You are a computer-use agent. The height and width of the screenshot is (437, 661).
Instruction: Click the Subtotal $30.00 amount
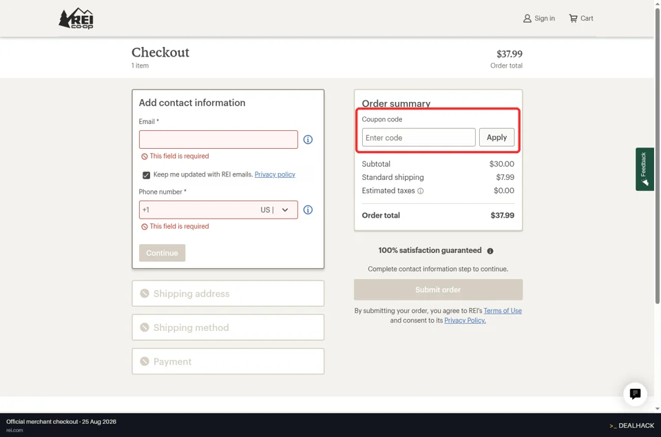pyautogui.click(x=502, y=164)
